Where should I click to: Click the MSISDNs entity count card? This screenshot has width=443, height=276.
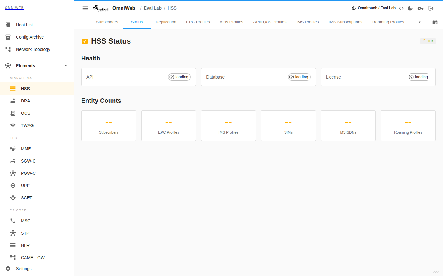348,126
